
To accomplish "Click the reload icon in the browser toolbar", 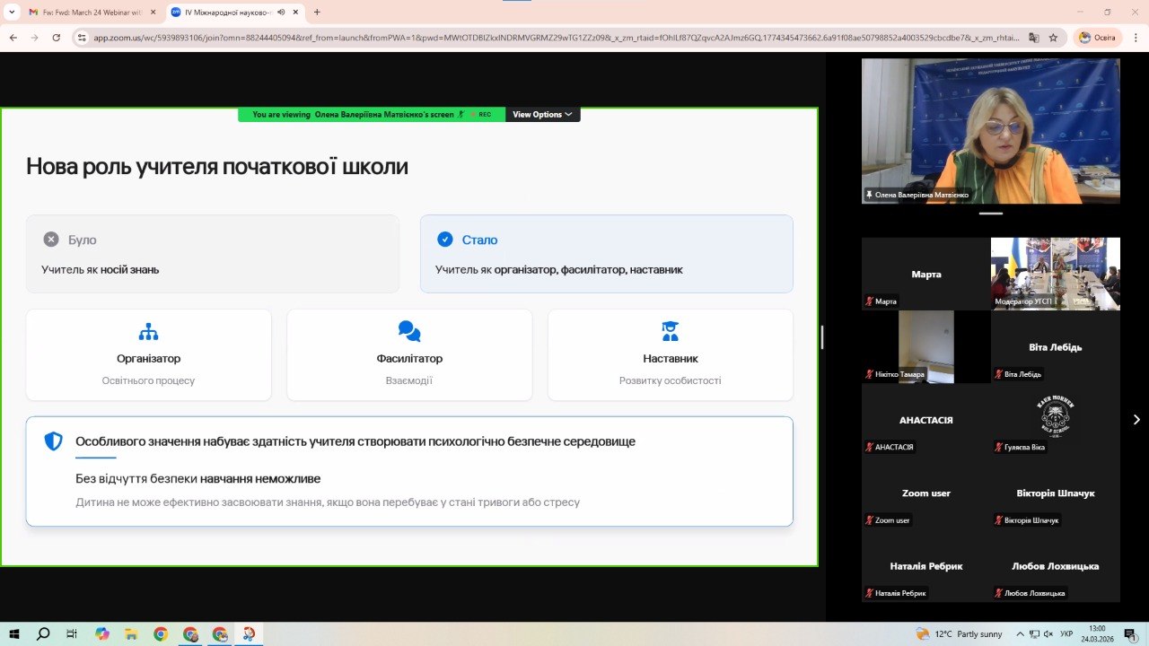I will [x=56, y=39].
